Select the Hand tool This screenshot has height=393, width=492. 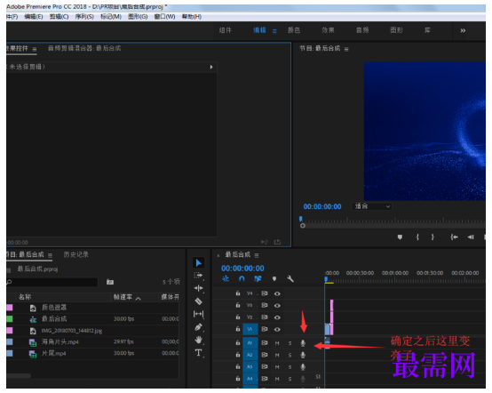click(198, 340)
